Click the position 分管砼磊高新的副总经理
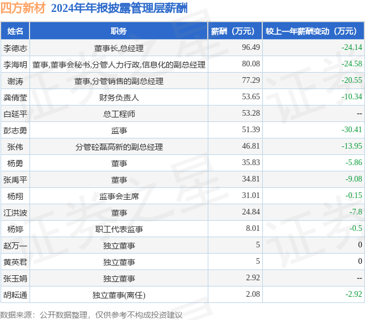 (119, 147)
